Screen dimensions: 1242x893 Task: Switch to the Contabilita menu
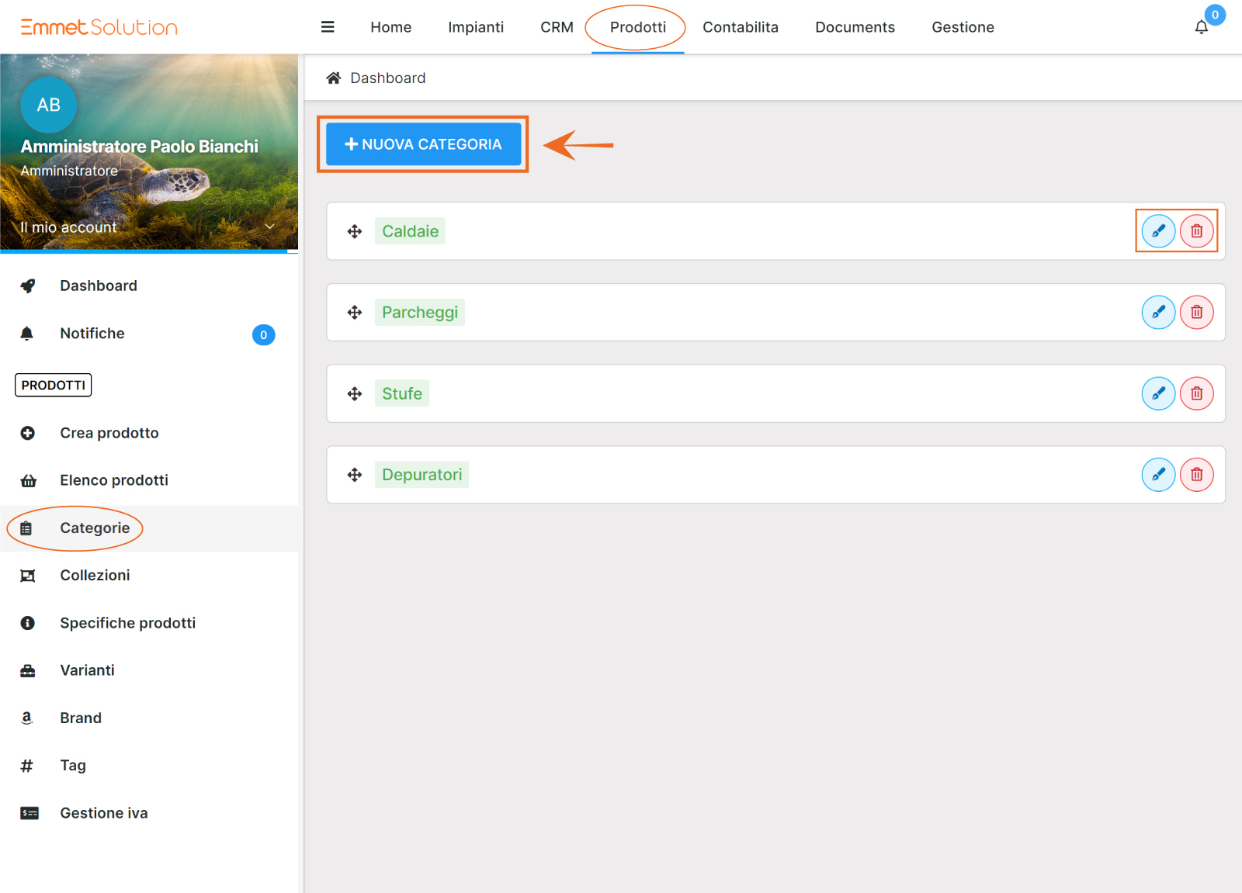tap(740, 27)
